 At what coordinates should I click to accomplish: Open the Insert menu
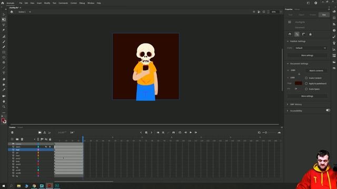click(x=39, y=3)
